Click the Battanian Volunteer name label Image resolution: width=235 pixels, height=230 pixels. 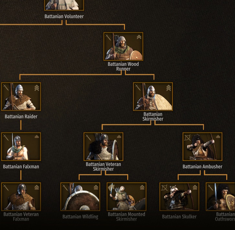point(64,16)
